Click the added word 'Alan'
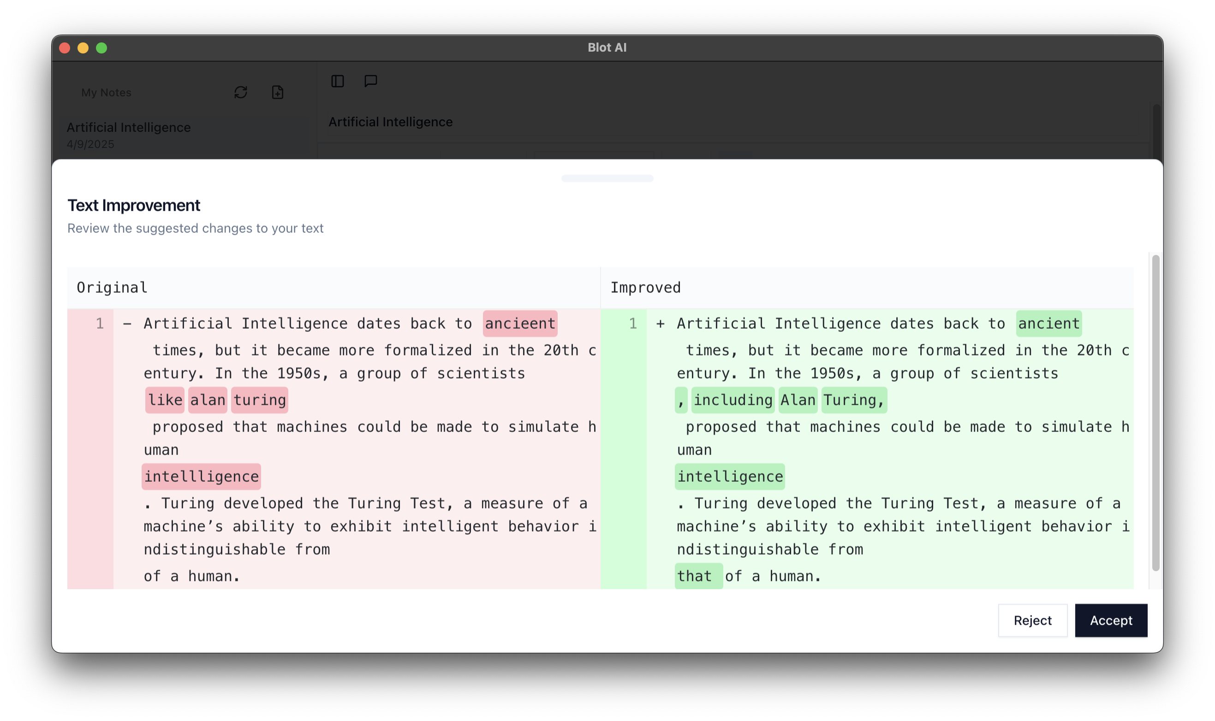Screen dimensions: 1215x721 [798, 400]
